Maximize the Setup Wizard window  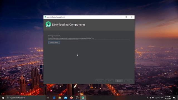click(x=126, y=17)
